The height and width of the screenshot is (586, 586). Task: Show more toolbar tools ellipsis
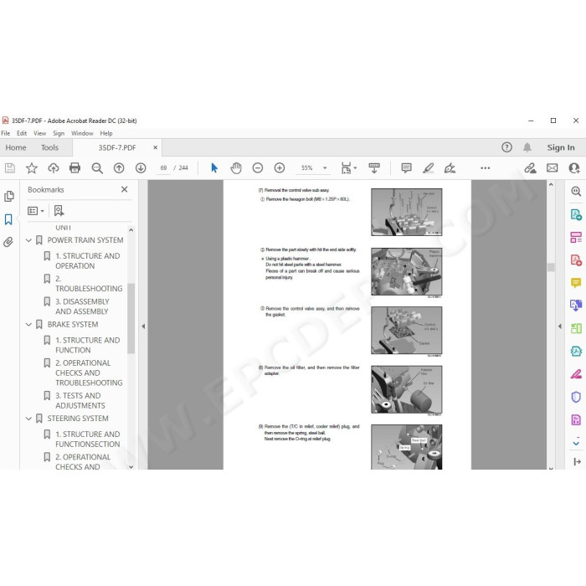coord(485,168)
